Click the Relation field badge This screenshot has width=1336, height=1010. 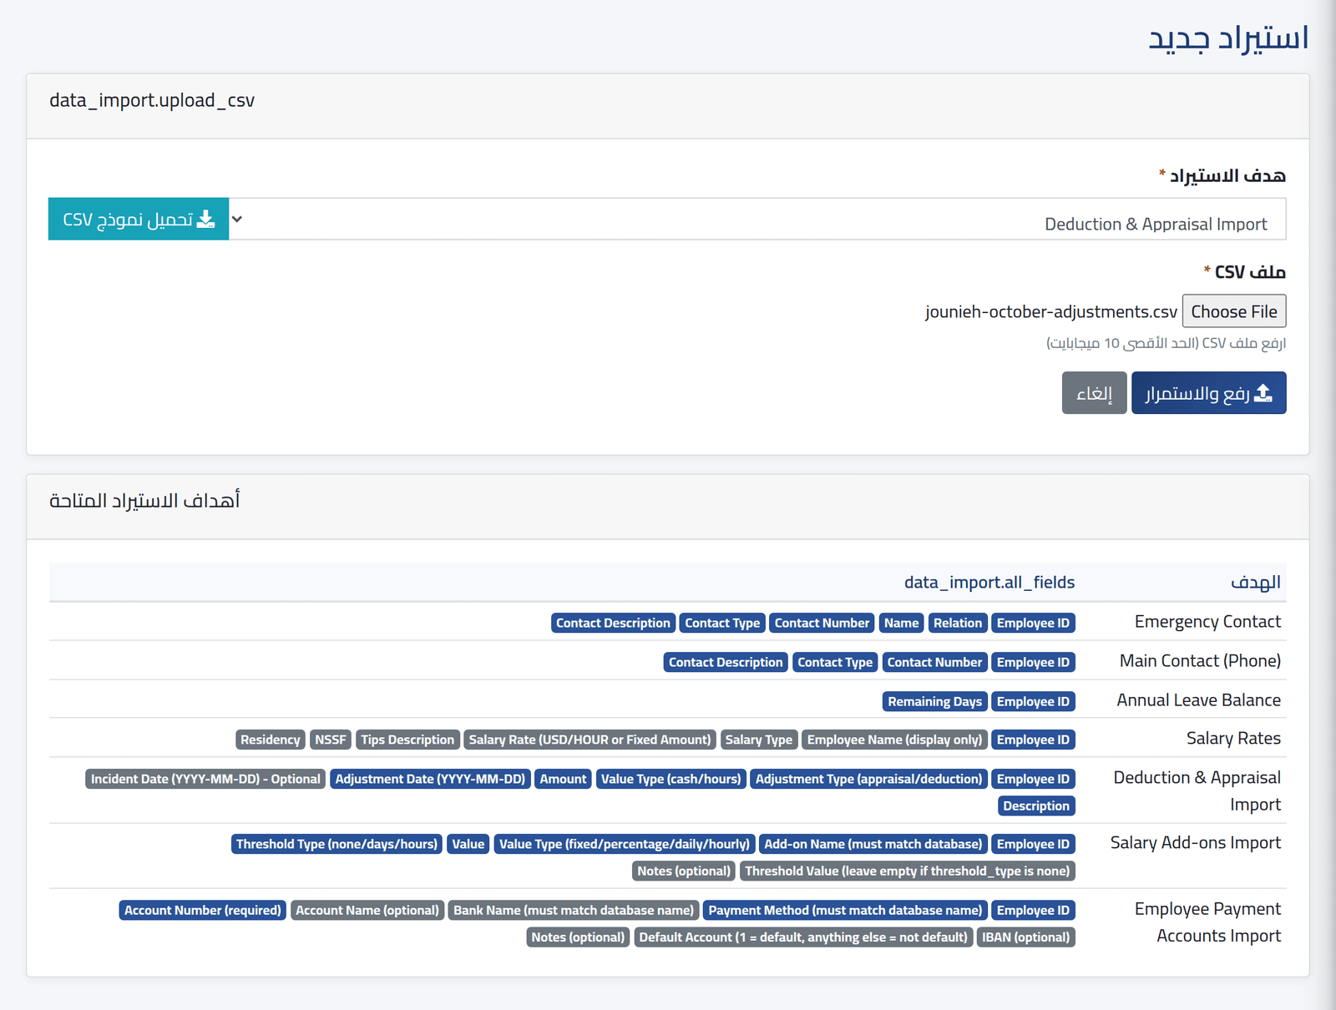pyautogui.click(x=958, y=623)
